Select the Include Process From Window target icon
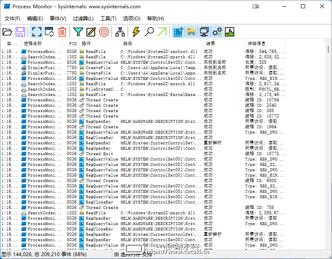 point(104,32)
